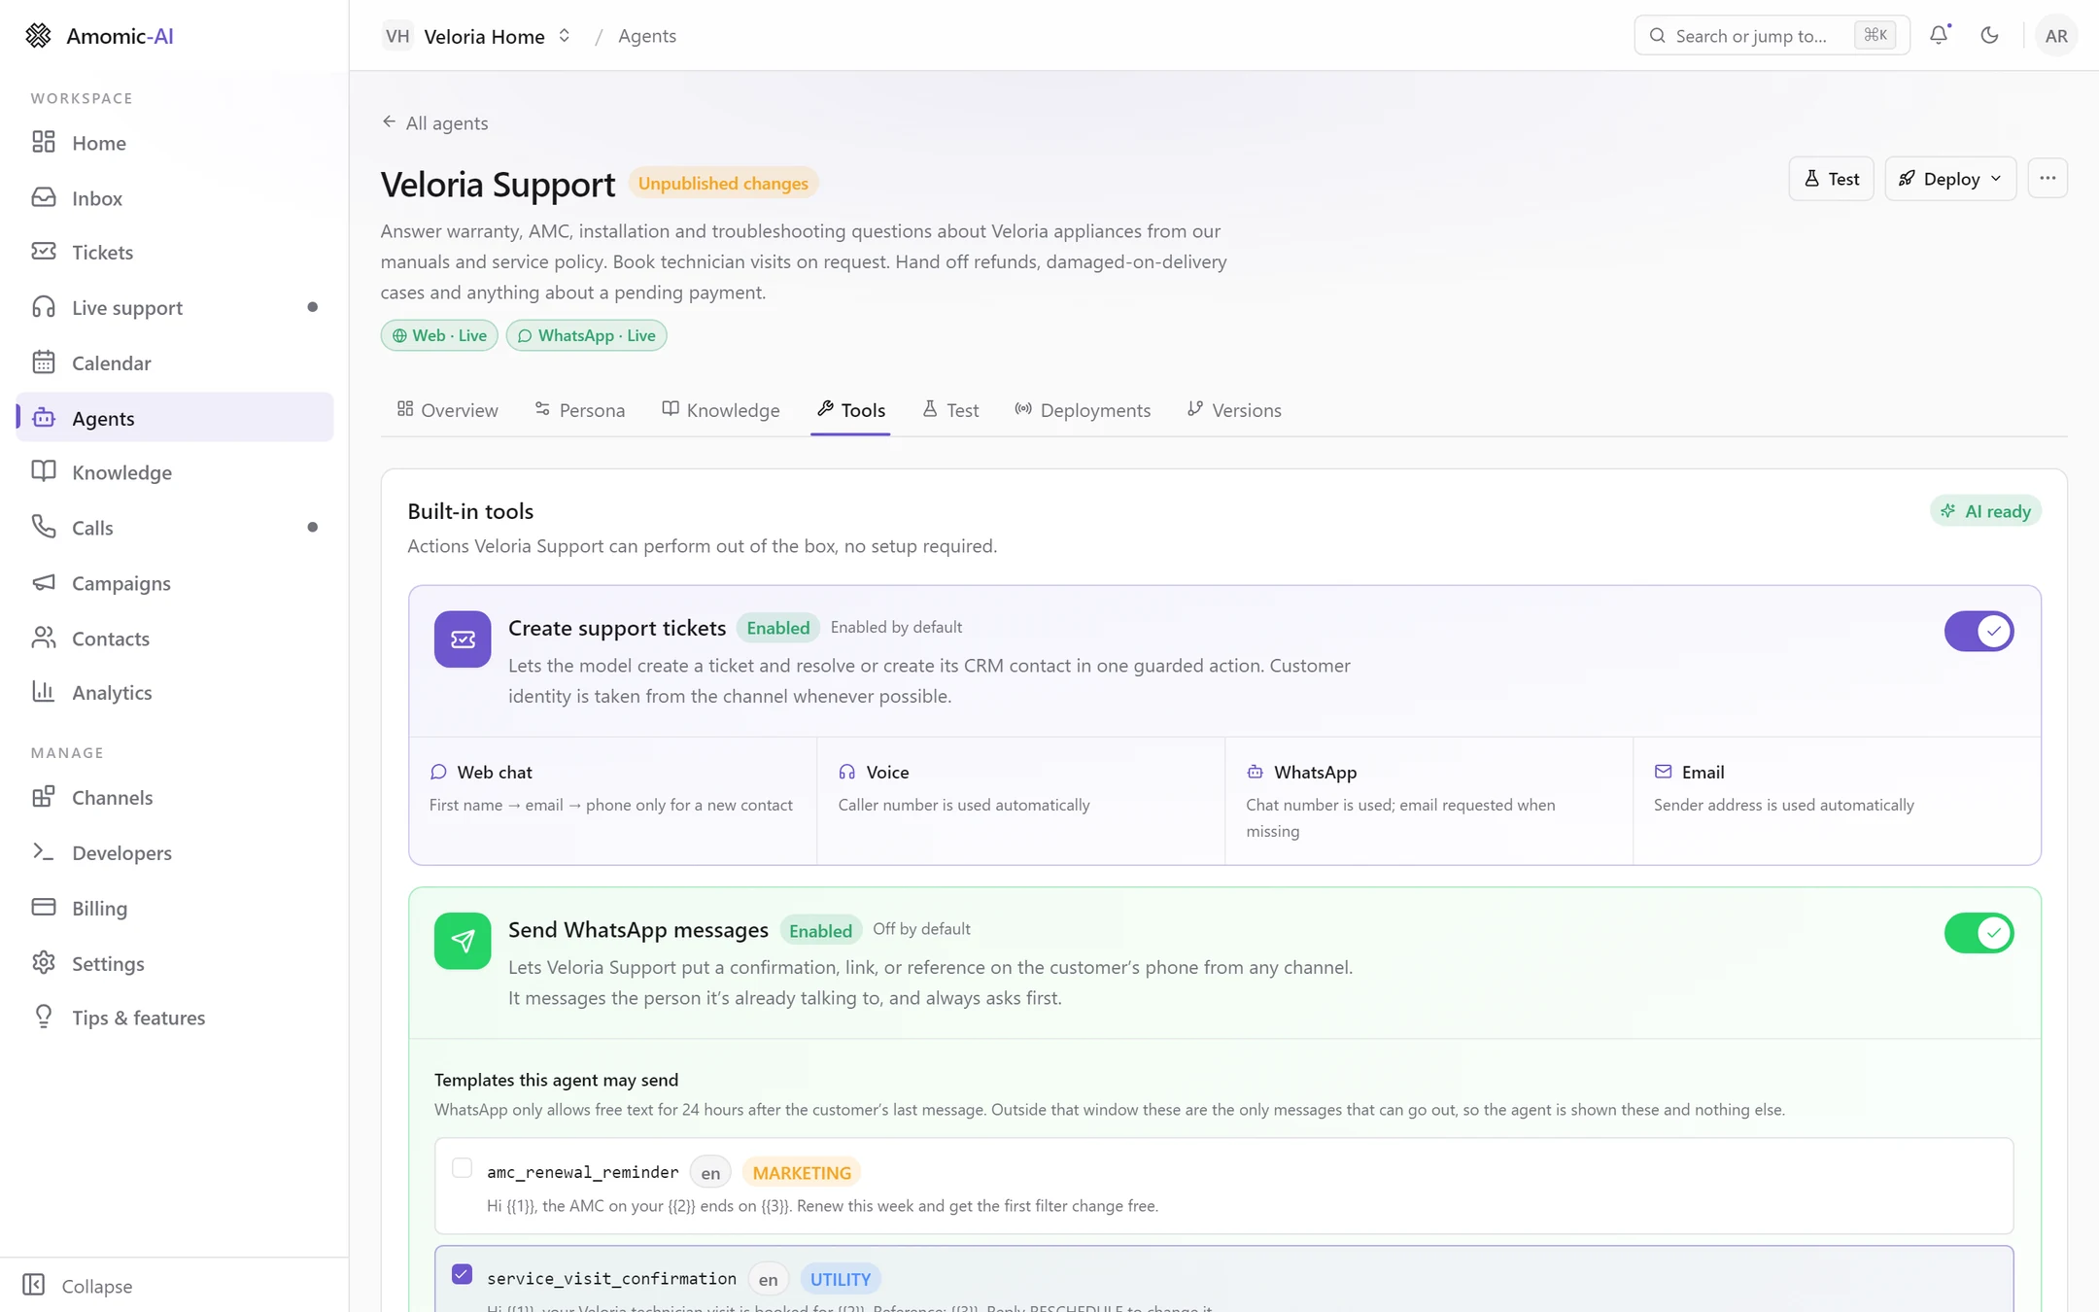Go to Tickets in the sidebar
Image resolution: width=2099 pixels, height=1312 pixels.
coord(175,253)
